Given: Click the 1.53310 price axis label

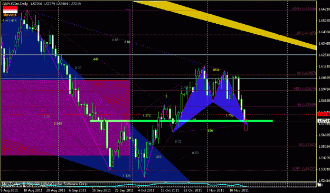Looking at the screenshot, I should (x=324, y=169).
